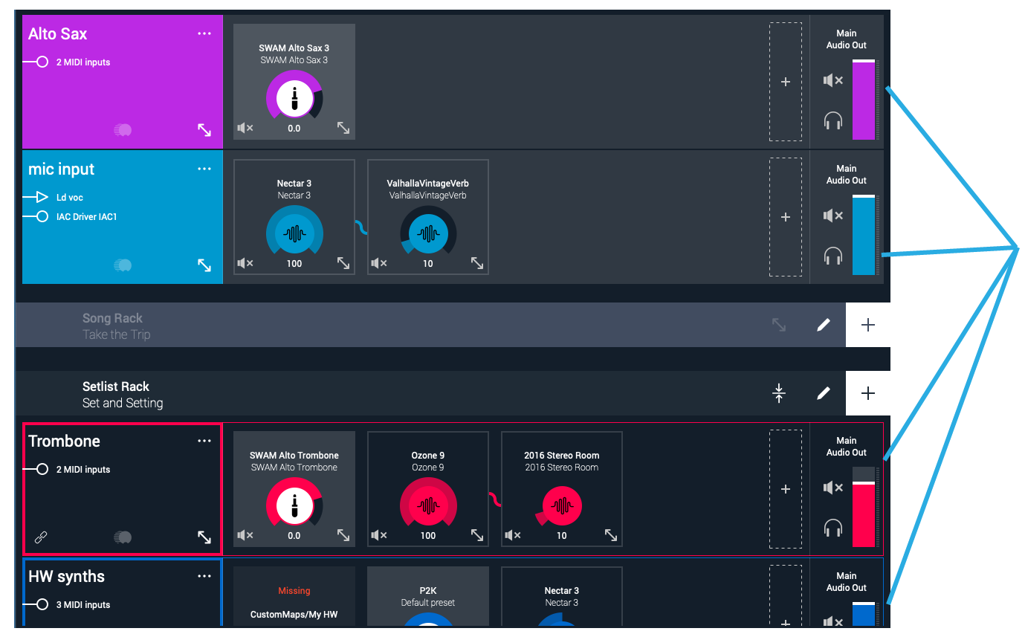Expand the Ozone 9 plugin

click(477, 535)
